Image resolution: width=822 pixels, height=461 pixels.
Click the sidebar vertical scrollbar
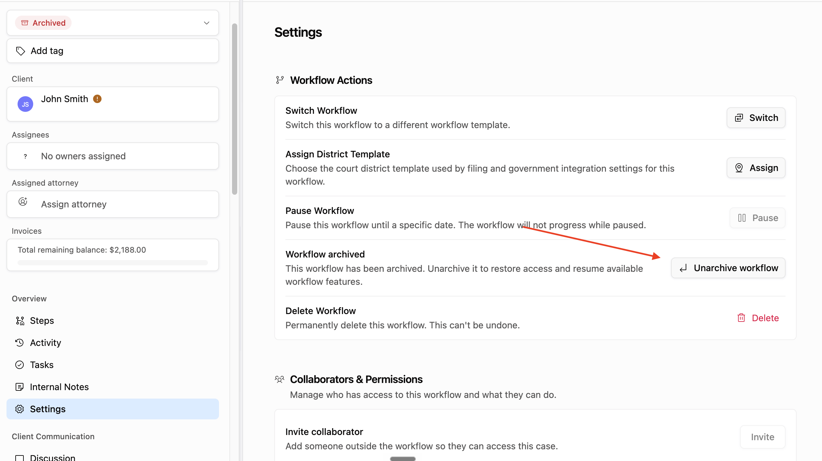click(235, 109)
